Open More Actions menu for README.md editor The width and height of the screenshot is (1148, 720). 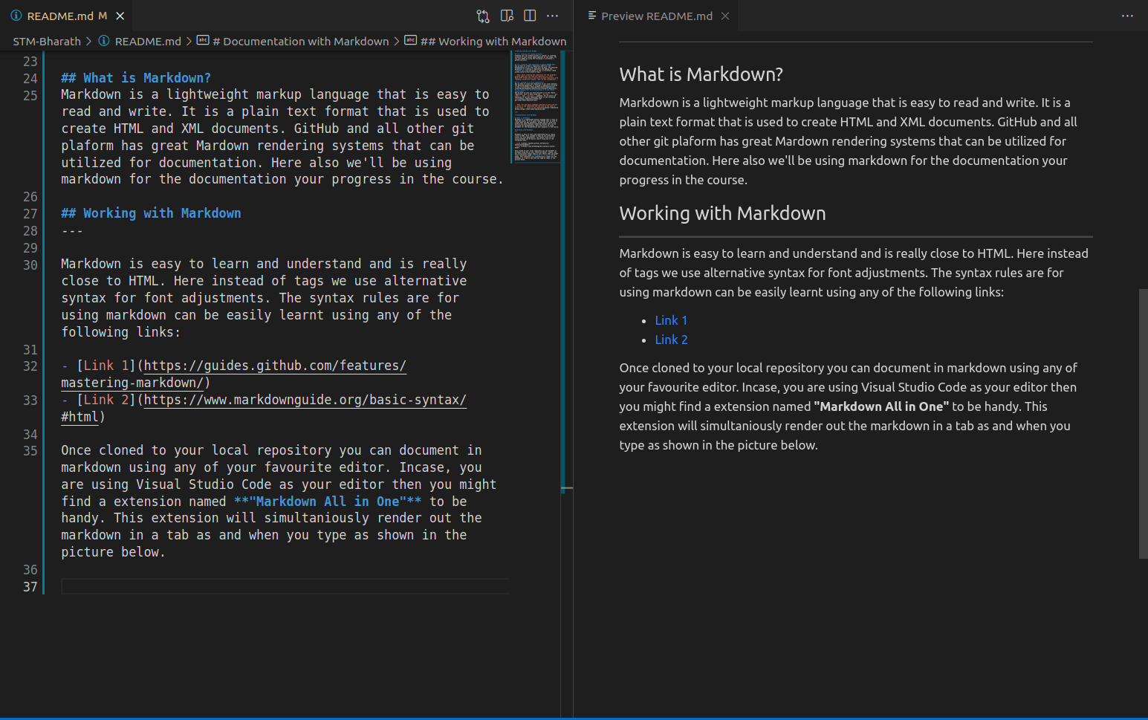pyautogui.click(x=552, y=16)
